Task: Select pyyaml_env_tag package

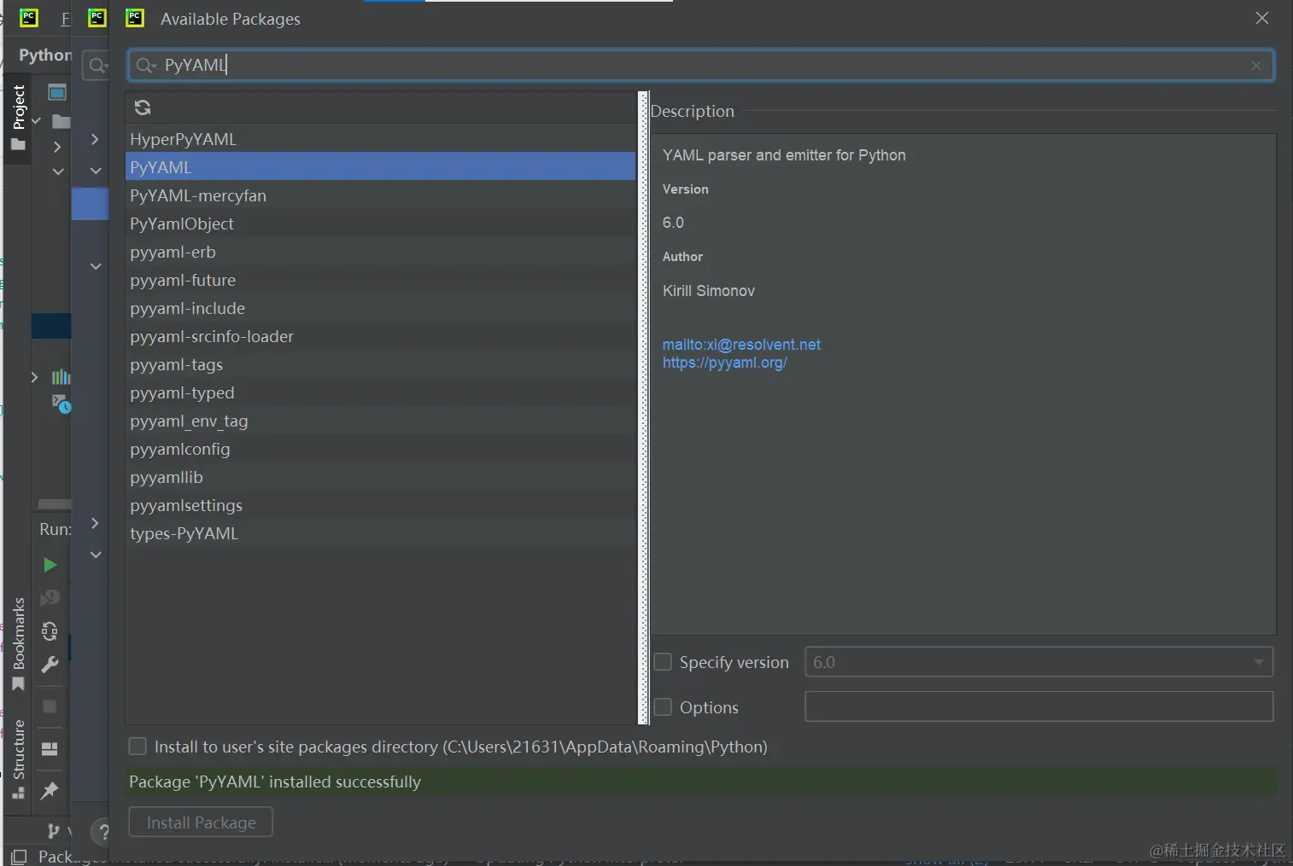Action: pyautogui.click(x=381, y=421)
